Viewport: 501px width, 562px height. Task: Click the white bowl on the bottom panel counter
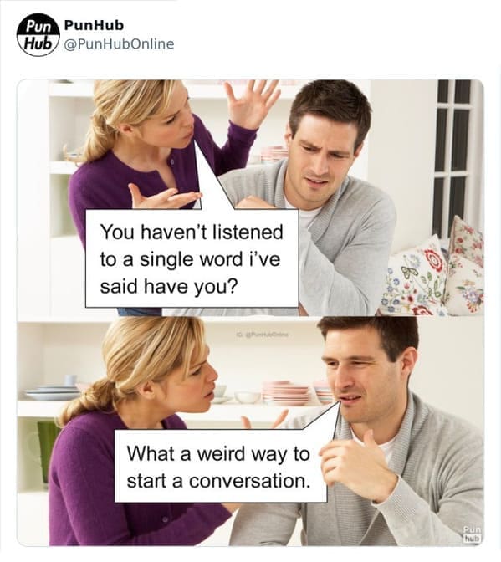[248, 397]
